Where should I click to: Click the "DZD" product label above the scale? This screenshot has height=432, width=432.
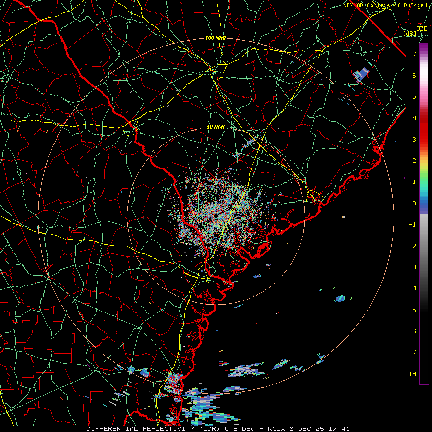pos(421,29)
